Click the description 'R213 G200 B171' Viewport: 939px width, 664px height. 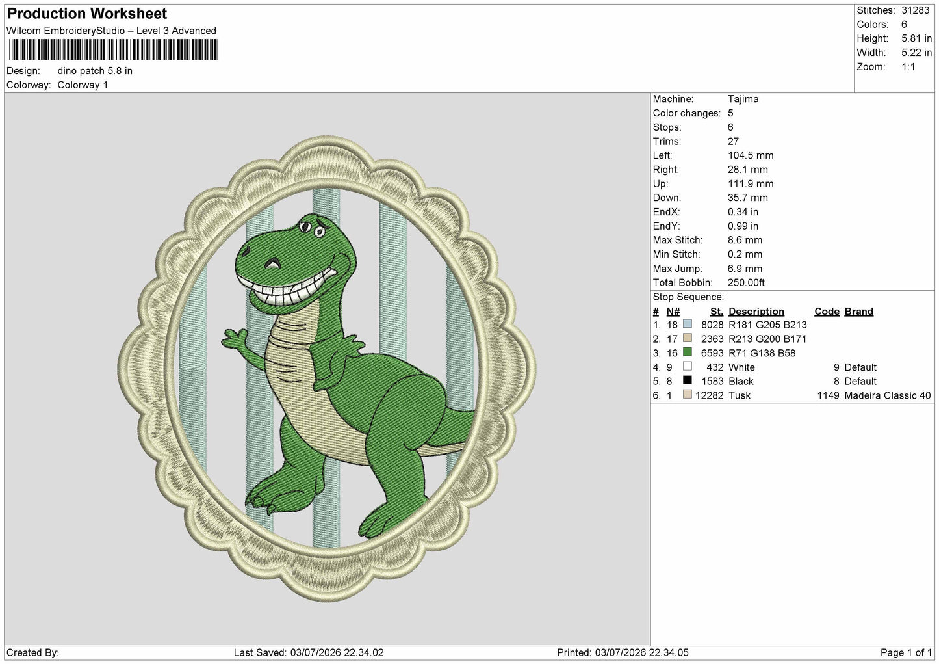point(767,339)
